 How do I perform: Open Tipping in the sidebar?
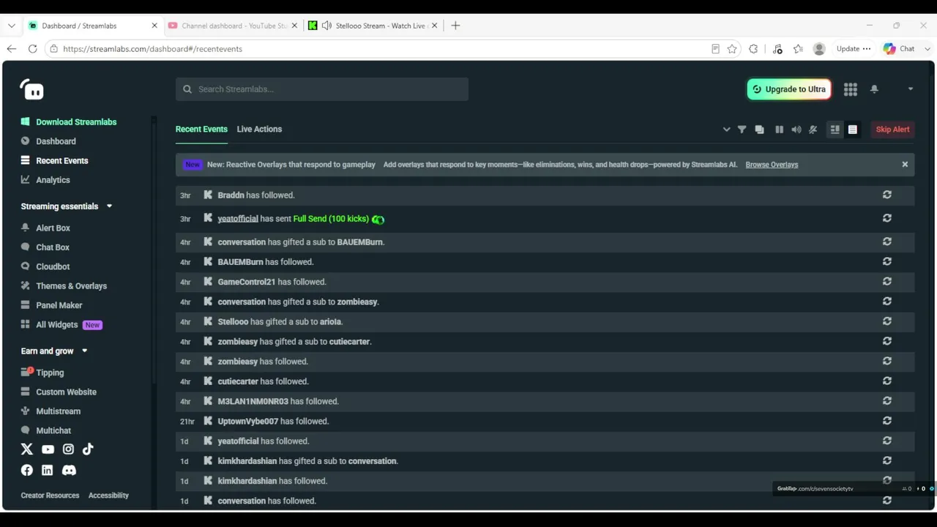50,373
